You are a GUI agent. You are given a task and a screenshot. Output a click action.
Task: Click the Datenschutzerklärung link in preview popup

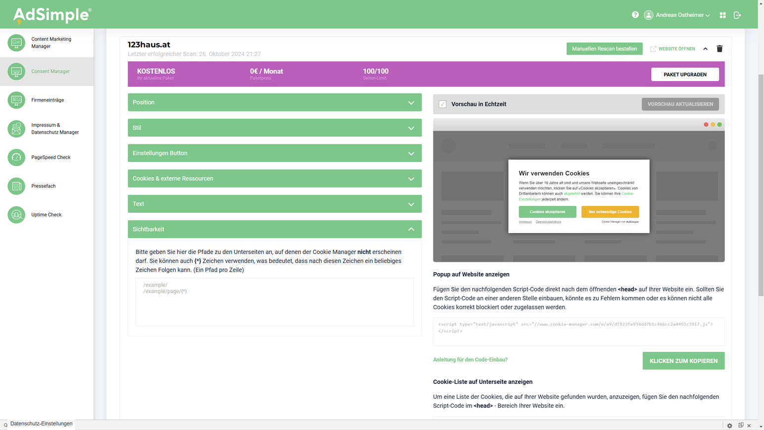[548, 222]
